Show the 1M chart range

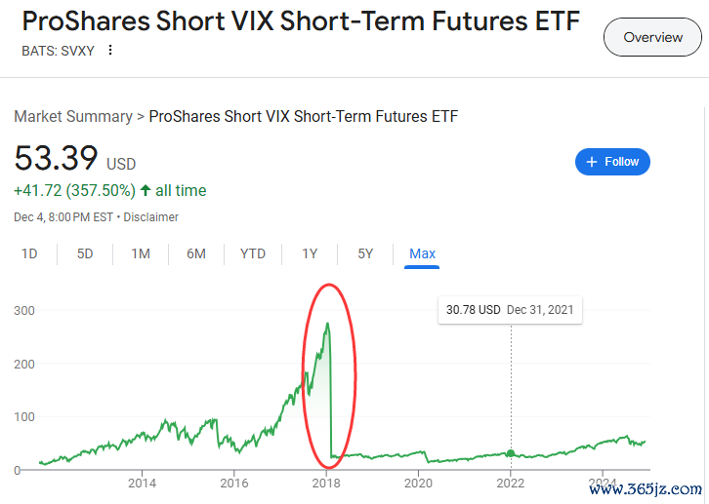click(x=141, y=253)
